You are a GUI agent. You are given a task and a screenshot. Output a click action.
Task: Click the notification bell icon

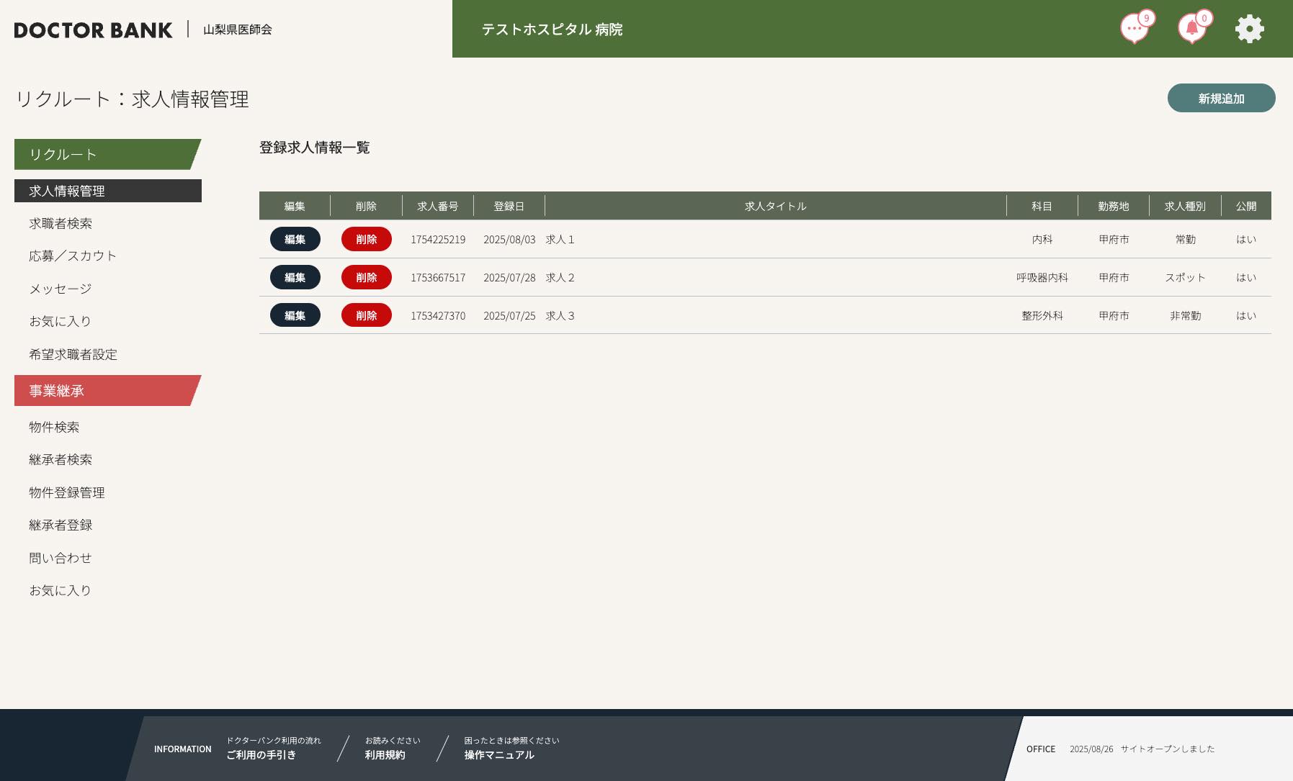pyautogui.click(x=1192, y=29)
